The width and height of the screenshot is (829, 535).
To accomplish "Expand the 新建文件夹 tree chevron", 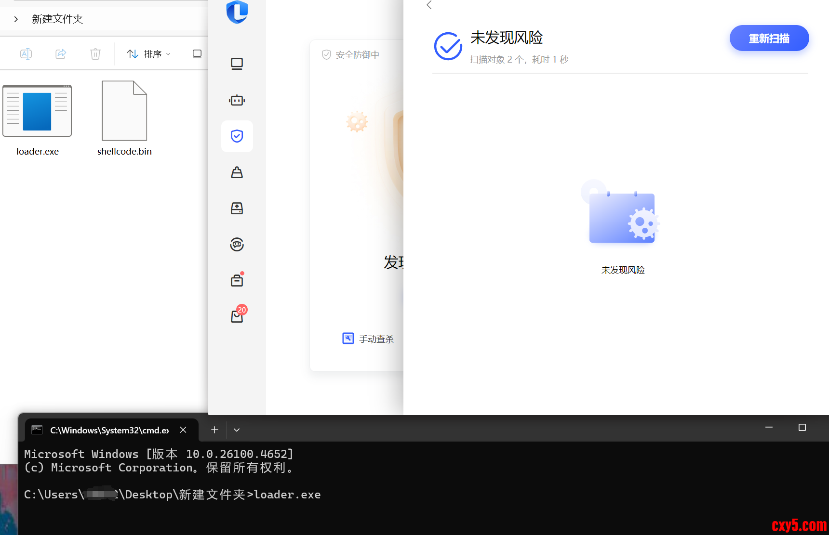I will coord(16,19).
